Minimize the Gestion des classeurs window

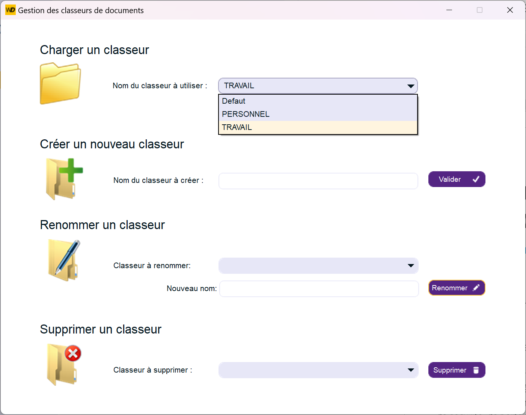click(x=449, y=10)
